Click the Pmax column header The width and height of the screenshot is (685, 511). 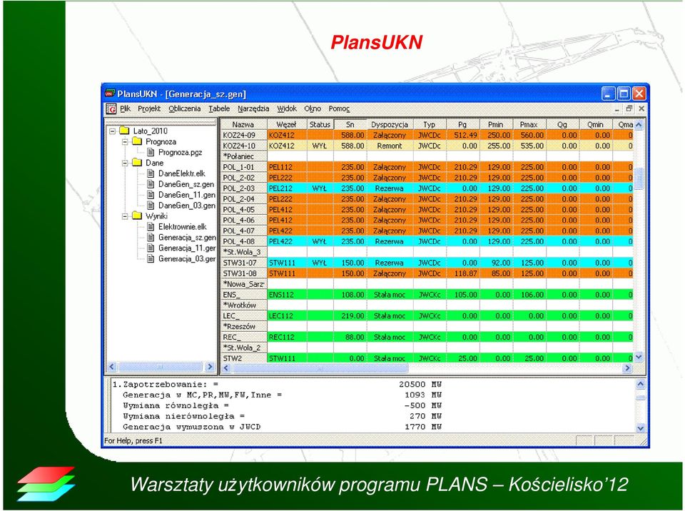(529, 125)
